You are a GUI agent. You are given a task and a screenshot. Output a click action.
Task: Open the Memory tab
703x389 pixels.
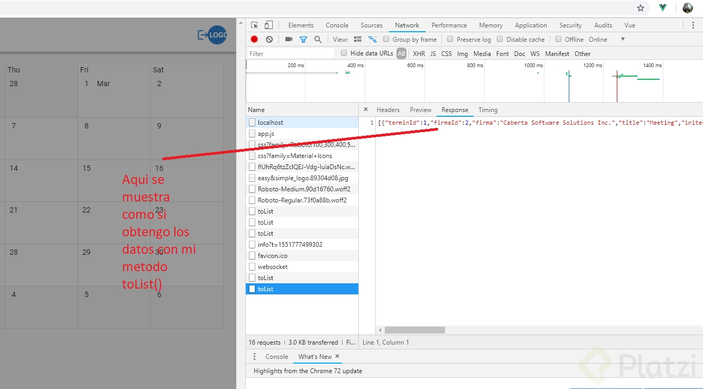pyautogui.click(x=491, y=25)
